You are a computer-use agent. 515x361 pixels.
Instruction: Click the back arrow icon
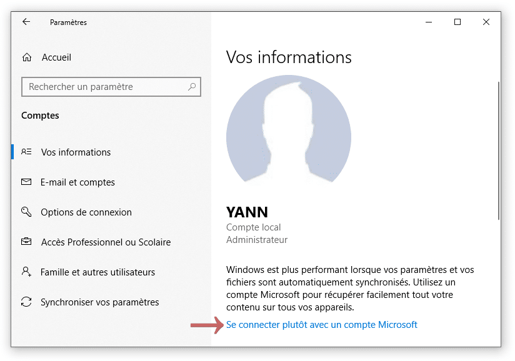point(26,22)
